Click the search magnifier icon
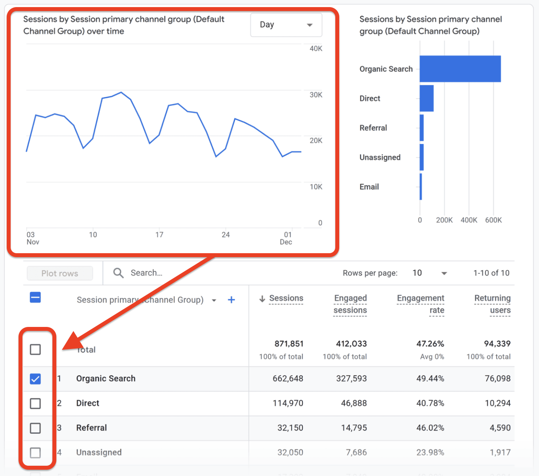 pos(118,273)
